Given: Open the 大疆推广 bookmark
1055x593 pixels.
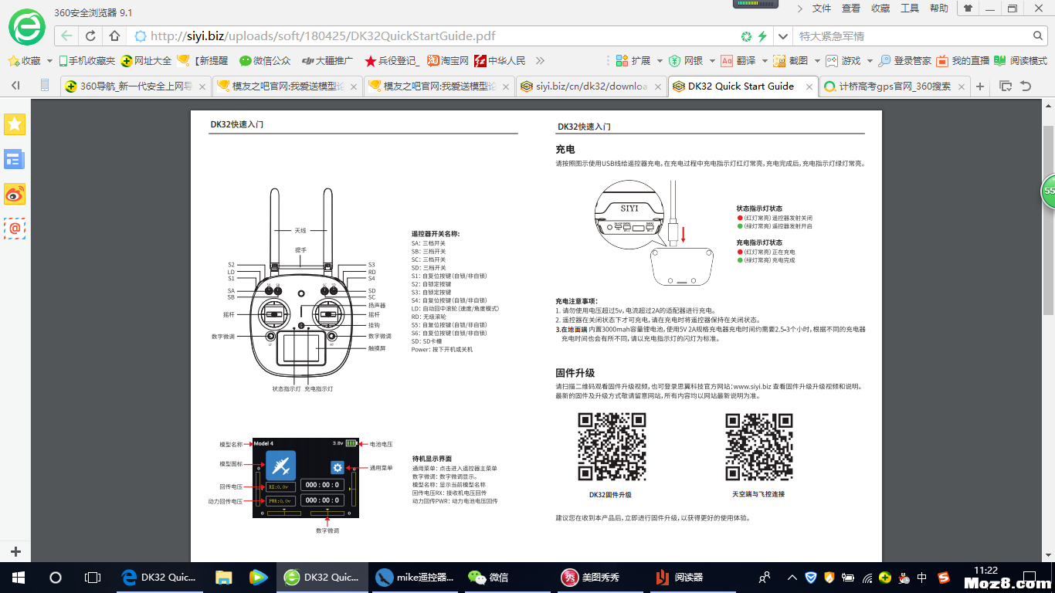Looking at the screenshot, I should [x=327, y=60].
